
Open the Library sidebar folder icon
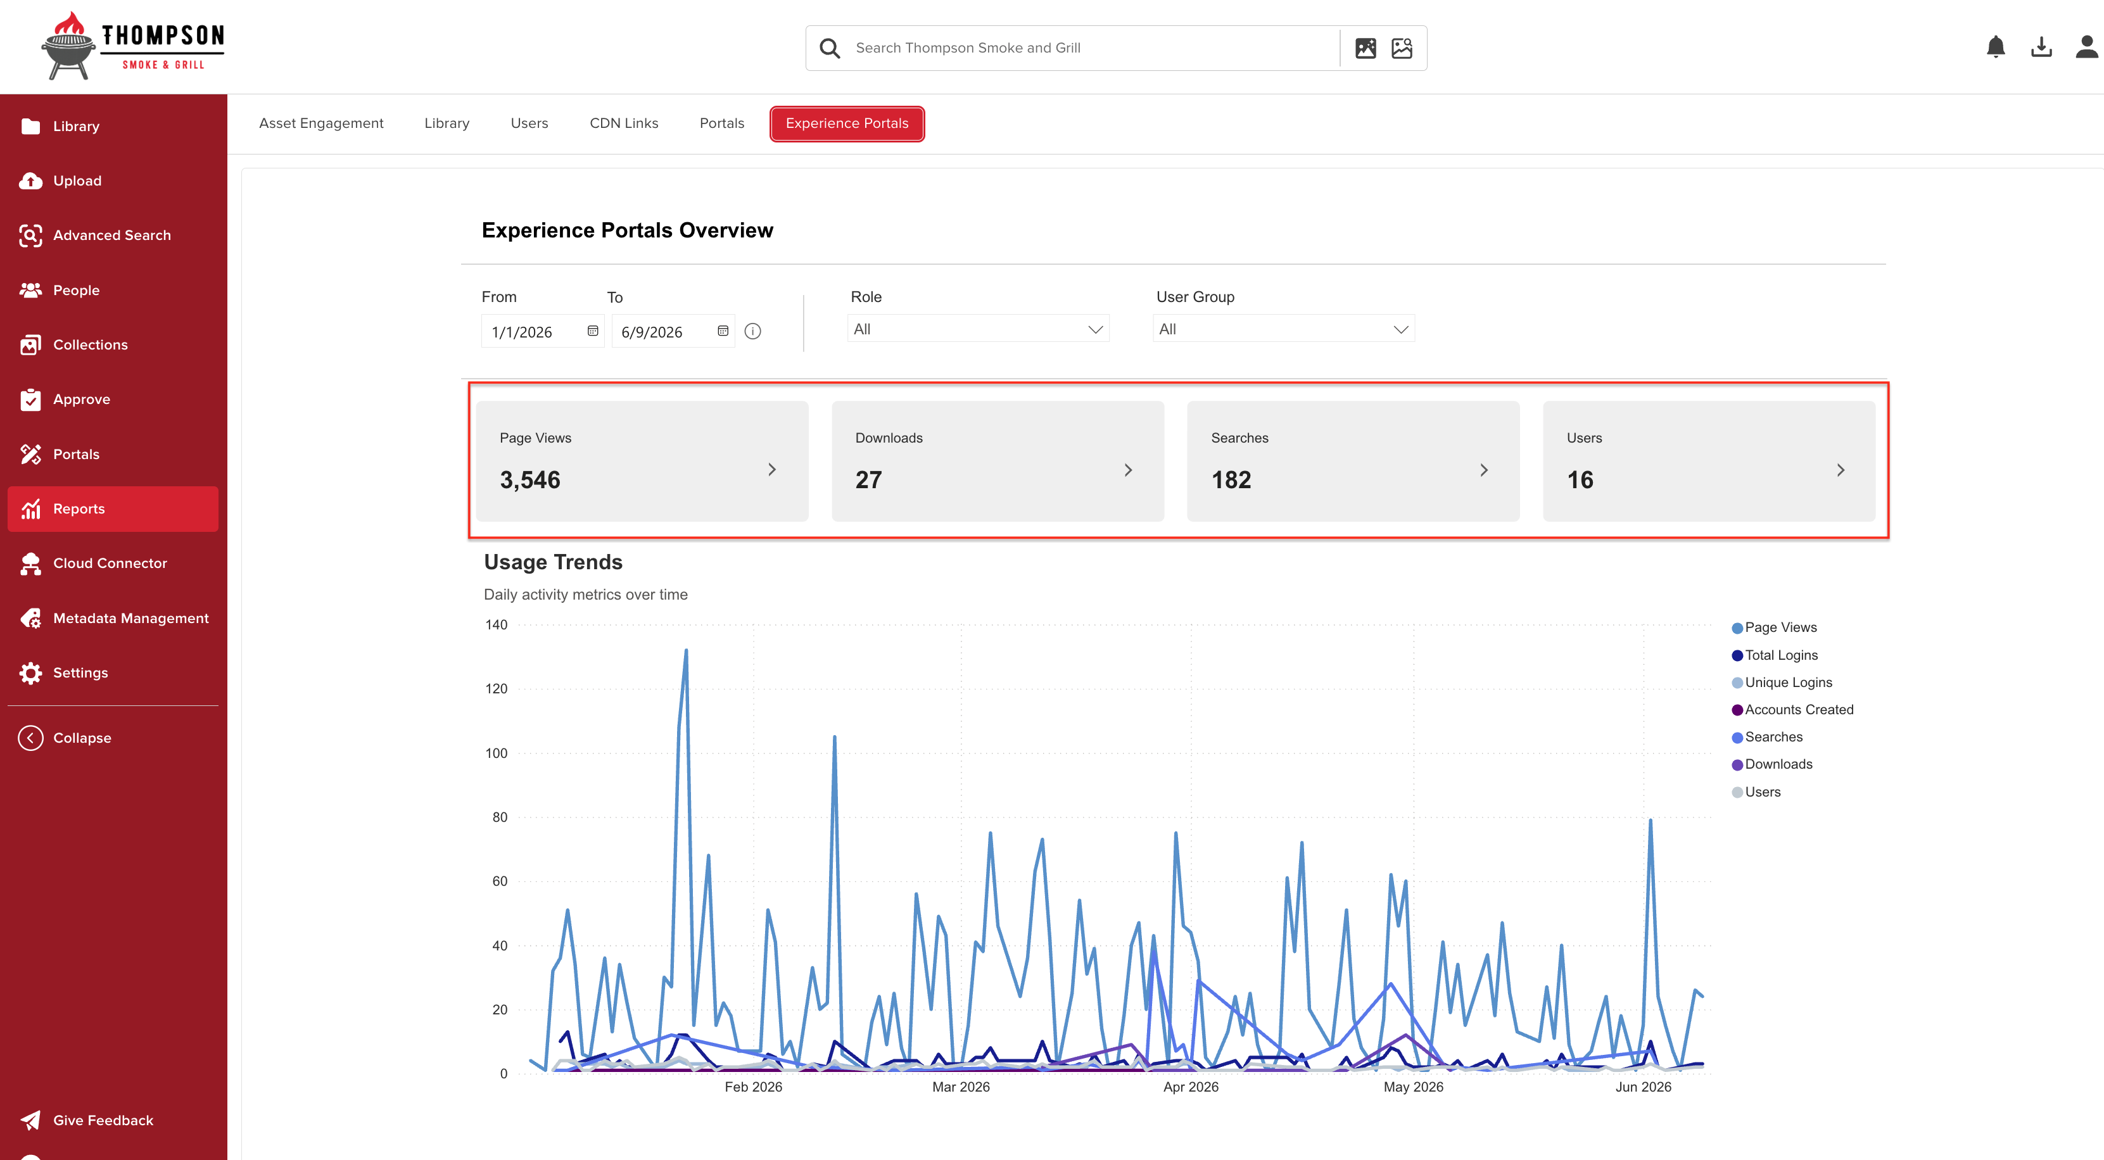pyautogui.click(x=30, y=126)
